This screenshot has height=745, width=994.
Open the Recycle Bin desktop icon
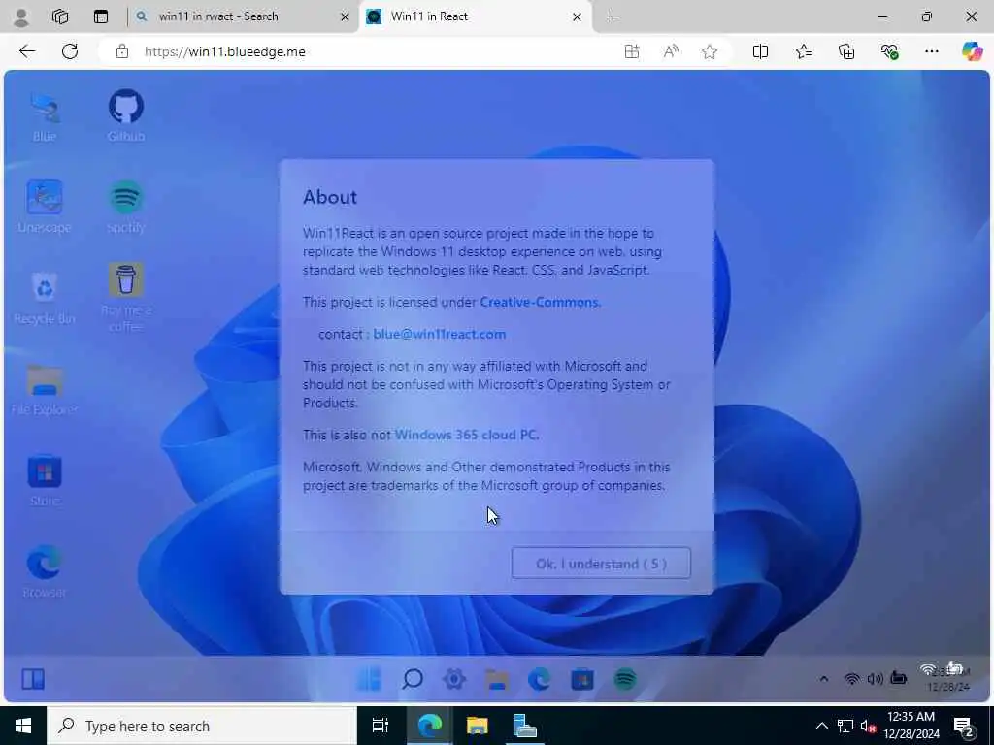(x=45, y=298)
